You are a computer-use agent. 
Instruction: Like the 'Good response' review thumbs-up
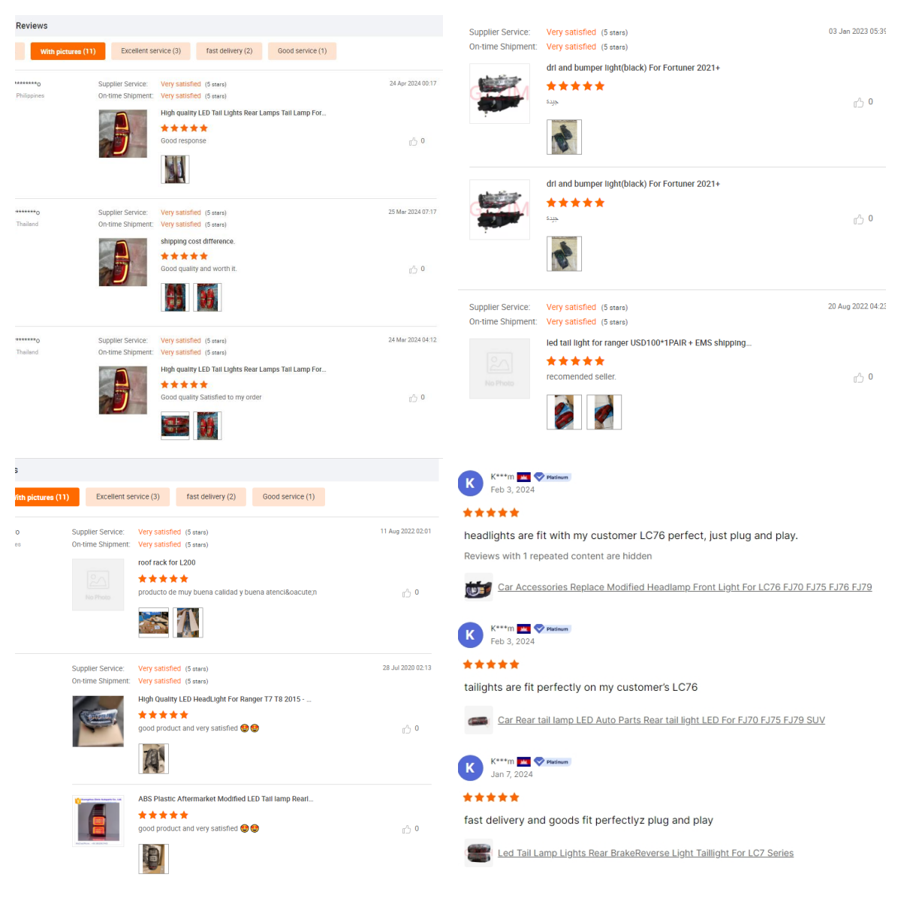tap(413, 141)
